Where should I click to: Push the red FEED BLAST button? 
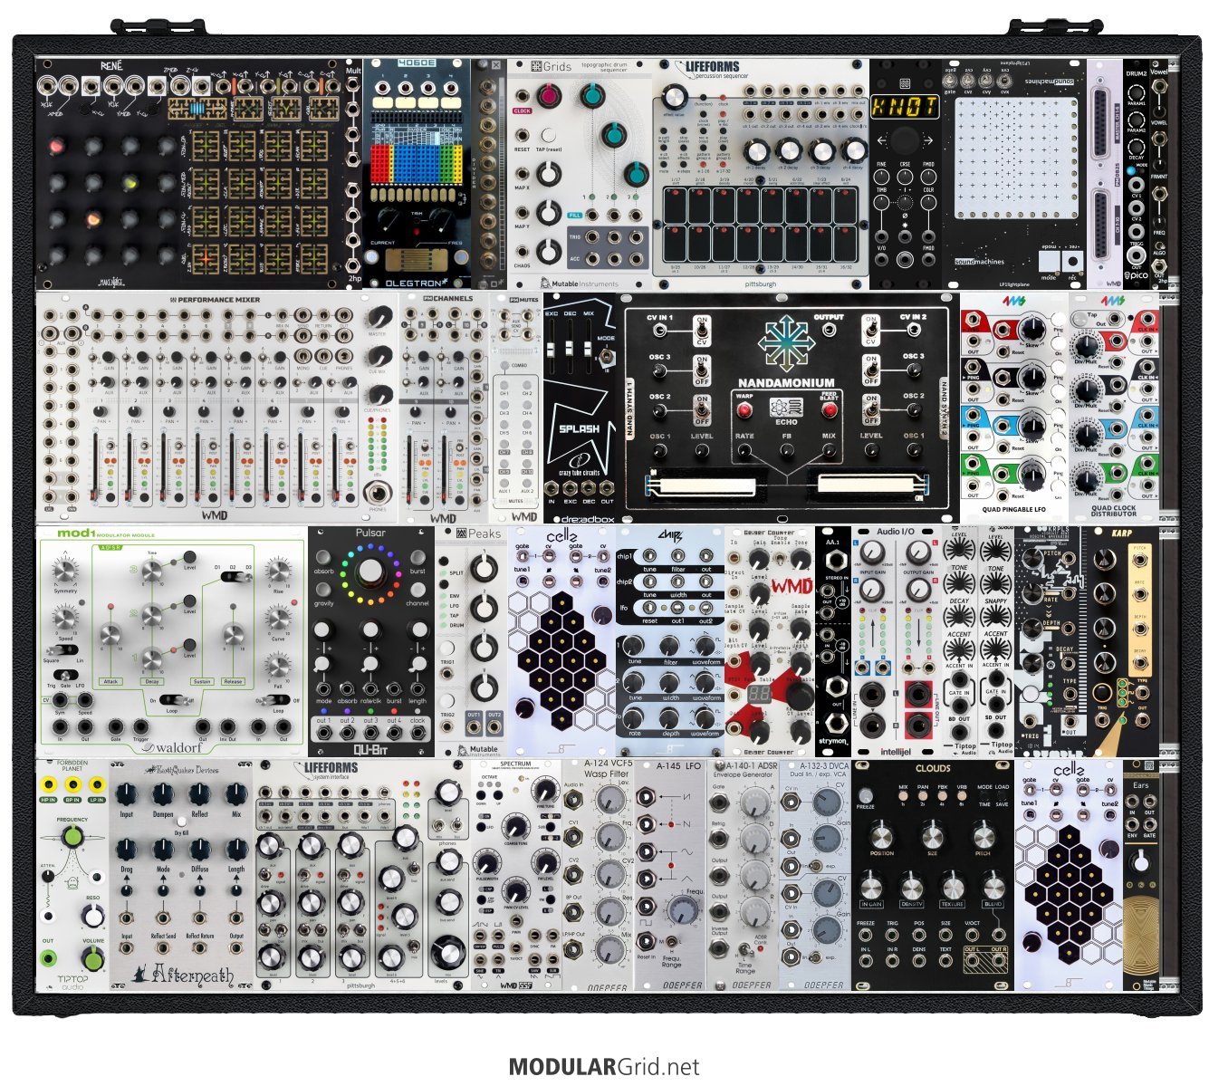[x=828, y=409]
